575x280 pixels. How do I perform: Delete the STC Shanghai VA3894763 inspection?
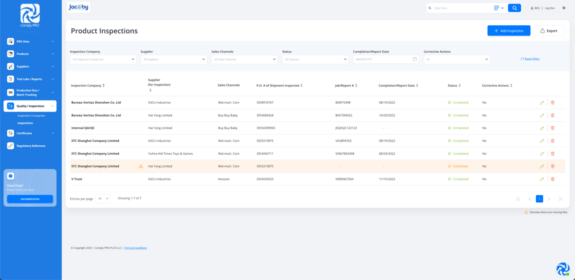tap(553, 141)
